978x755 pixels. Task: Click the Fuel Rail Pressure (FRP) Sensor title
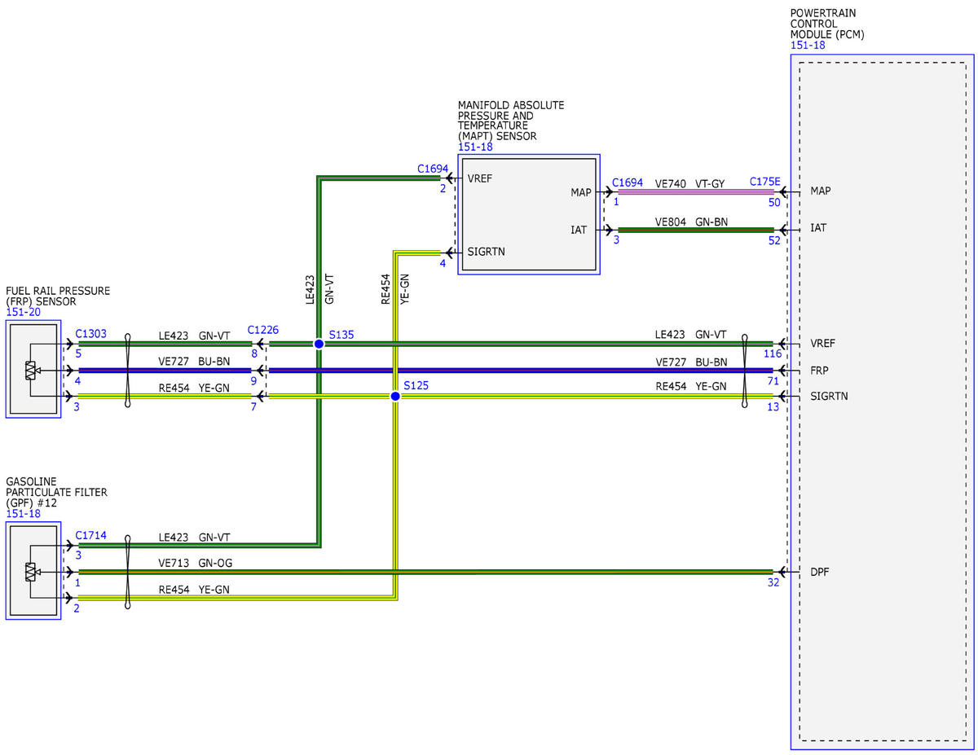(58, 296)
